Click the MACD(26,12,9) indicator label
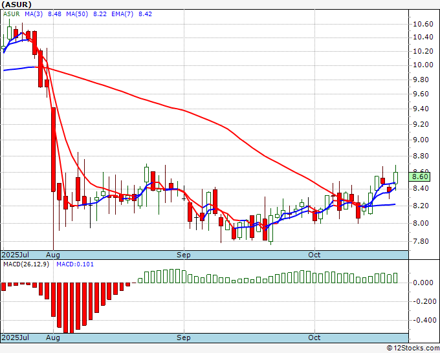 point(26,264)
